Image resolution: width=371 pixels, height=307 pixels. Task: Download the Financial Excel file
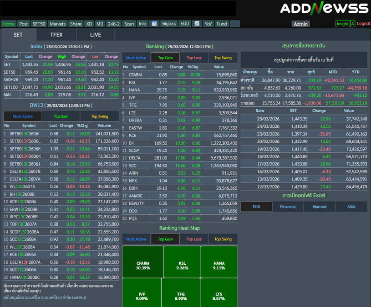pyautogui.click(x=288, y=207)
